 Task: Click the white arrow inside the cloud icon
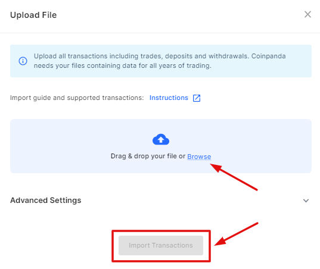pyautogui.click(x=161, y=140)
